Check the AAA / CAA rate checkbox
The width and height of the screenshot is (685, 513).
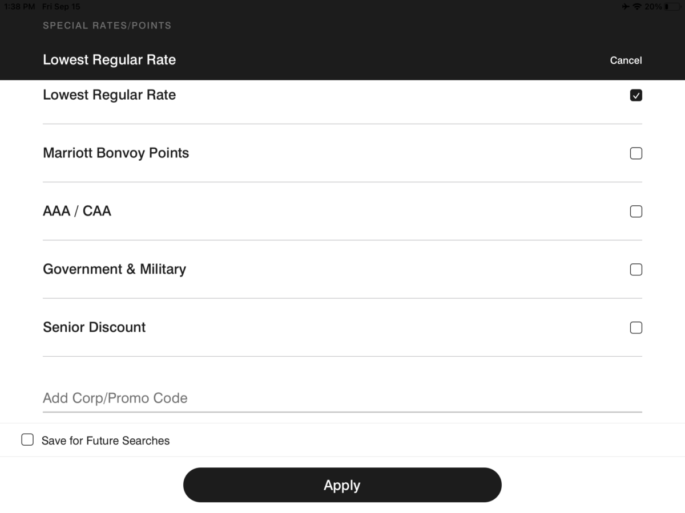click(x=635, y=211)
